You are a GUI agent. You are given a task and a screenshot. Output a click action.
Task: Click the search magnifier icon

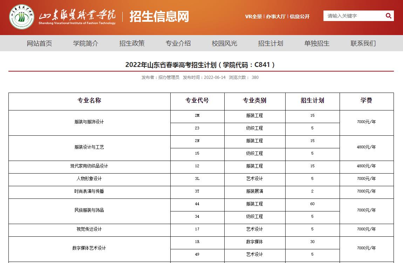tap(388, 16)
